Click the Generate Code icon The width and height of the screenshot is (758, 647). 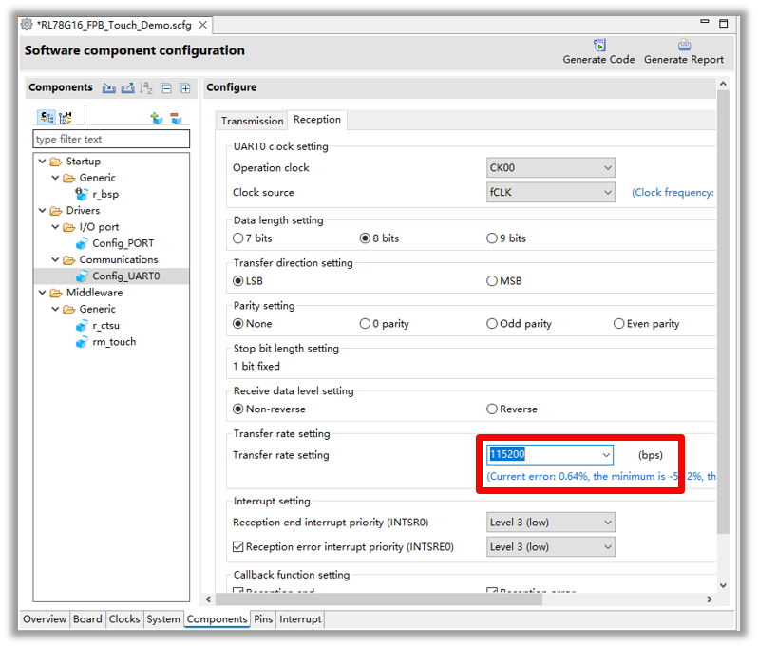598,46
